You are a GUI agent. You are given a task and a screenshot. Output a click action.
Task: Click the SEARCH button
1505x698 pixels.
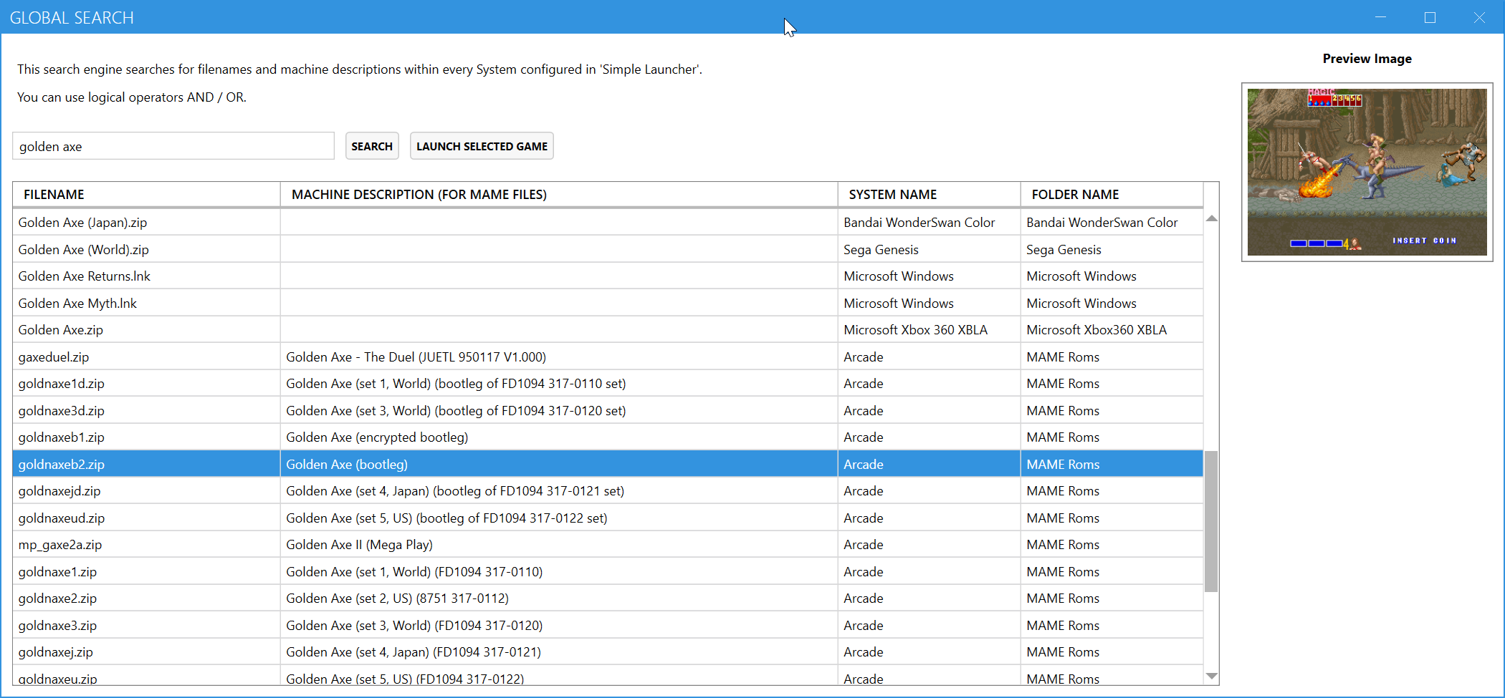[x=372, y=146]
